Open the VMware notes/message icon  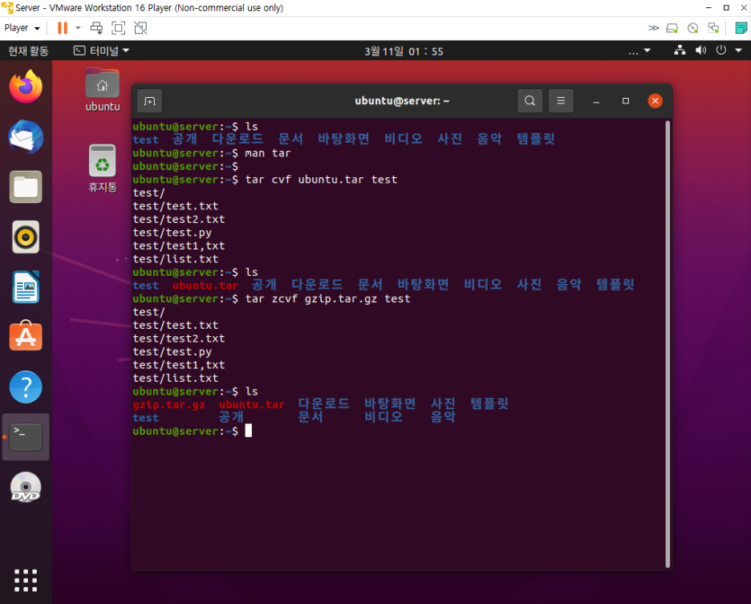click(x=741, y=28)
